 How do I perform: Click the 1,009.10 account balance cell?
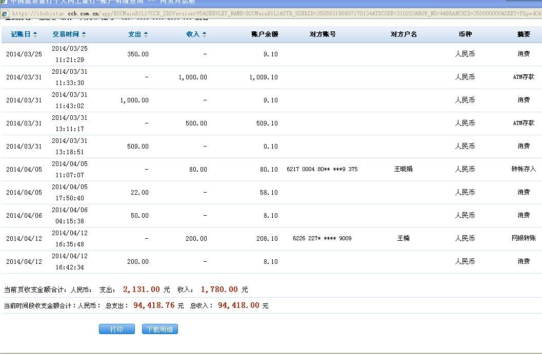(x=264, y=77)
